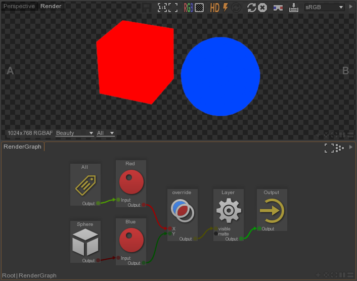Click the Output arrow node icon
This screenshot has height=281, width=357.
point(272,211)
